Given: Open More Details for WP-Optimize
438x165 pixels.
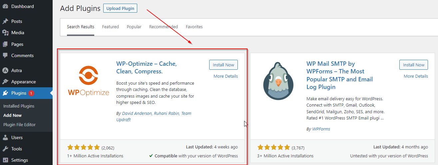Looking at the screenshot, I should pos(226,76).
